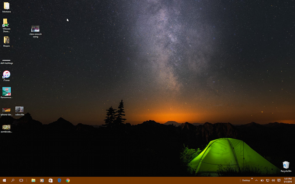Viewport: 295px width, 184px height.
Task: Select the Montana folder on desktop
Action: click(x=7, y=6)
